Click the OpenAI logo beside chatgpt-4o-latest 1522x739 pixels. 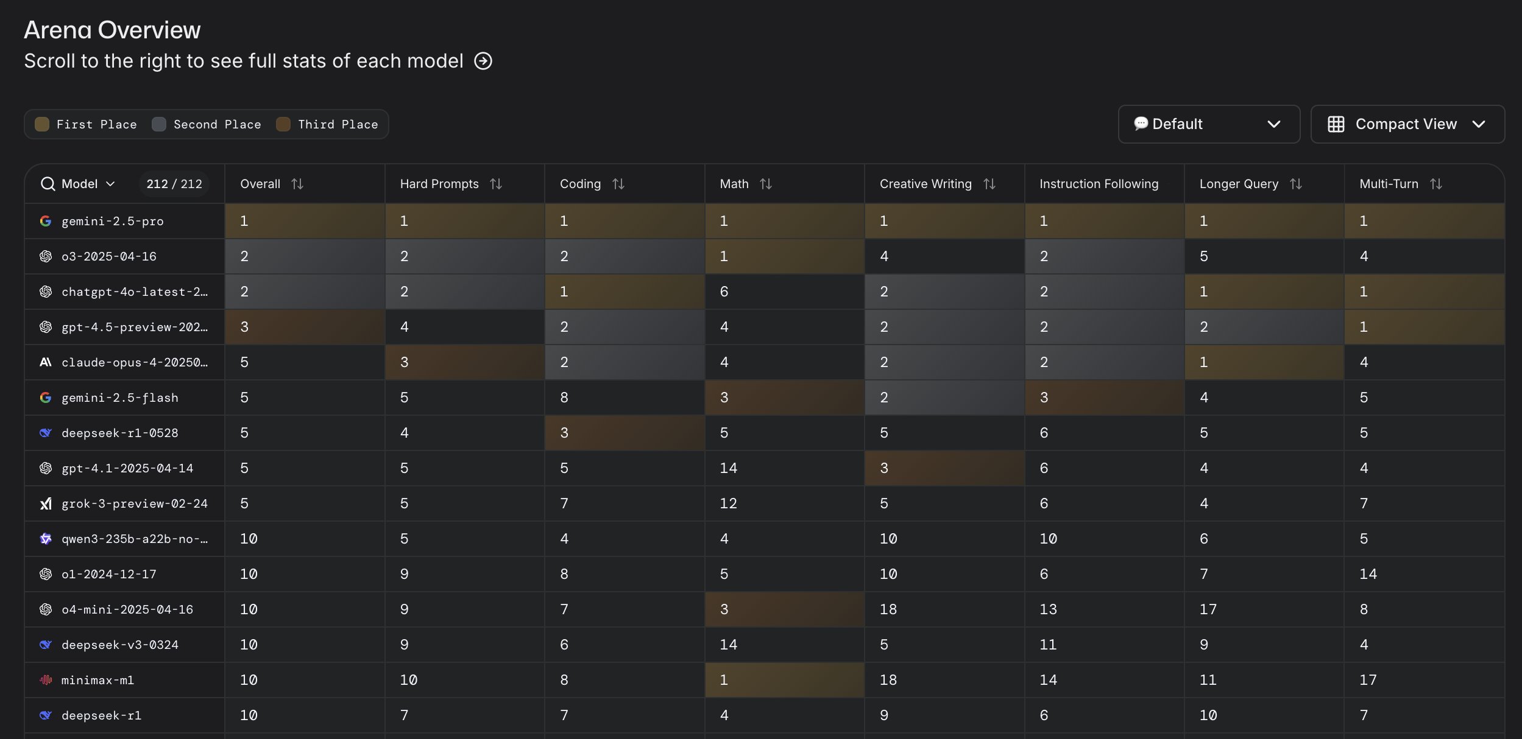coord(46,292)
